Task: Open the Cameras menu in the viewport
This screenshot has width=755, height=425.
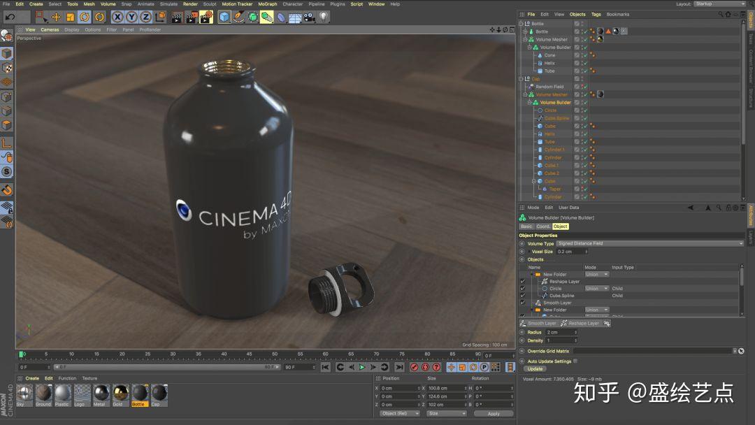Action: [50, 30]
